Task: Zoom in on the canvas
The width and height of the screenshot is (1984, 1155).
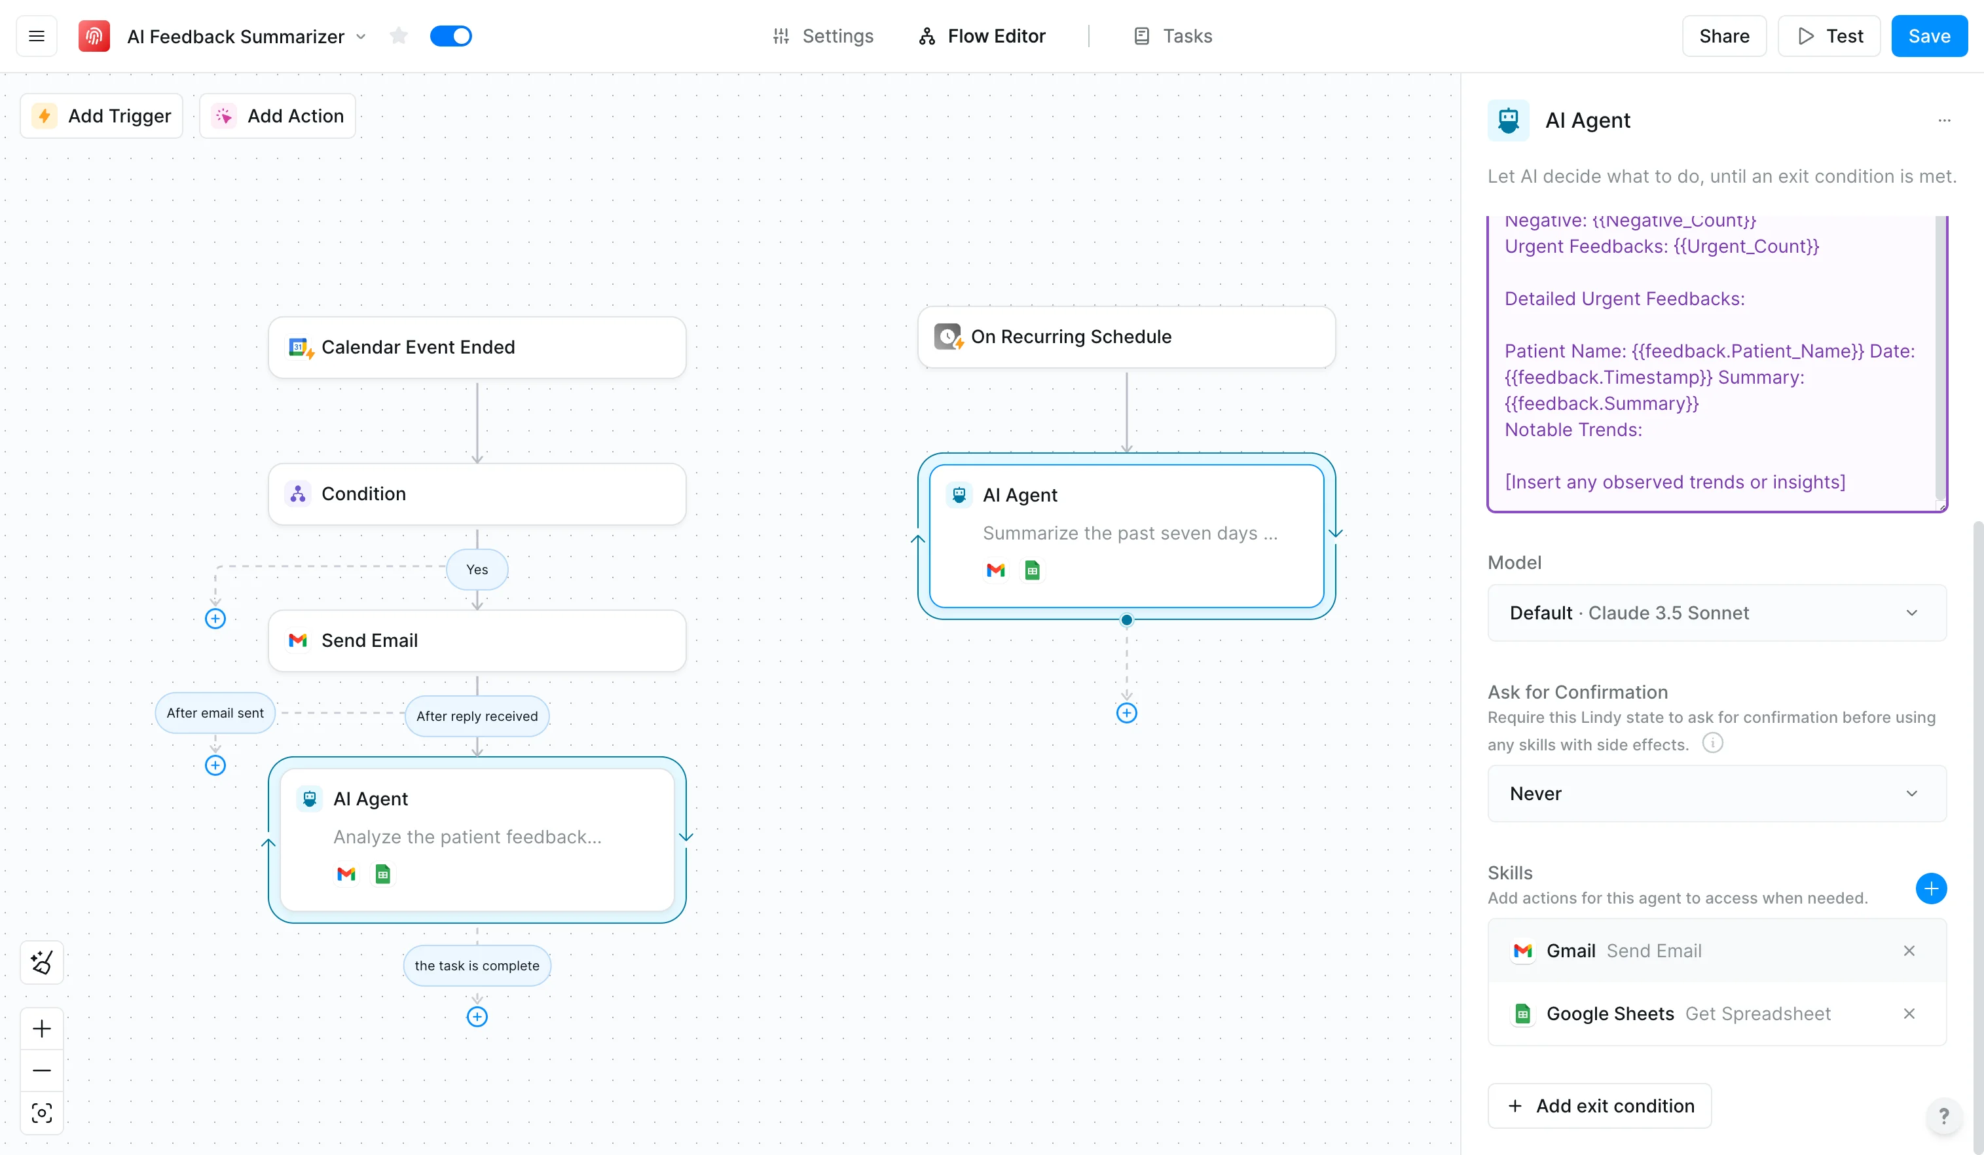Action: (x=42, y=1028)
